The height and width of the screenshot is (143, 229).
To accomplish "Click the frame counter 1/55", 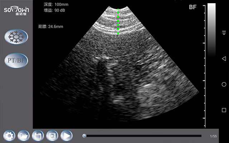I will tap(213, 136).
